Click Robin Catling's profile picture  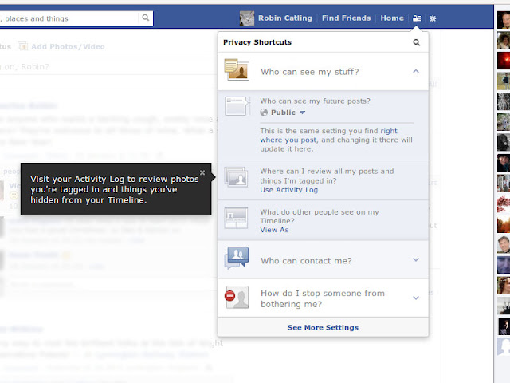click(x=247, y=18)
